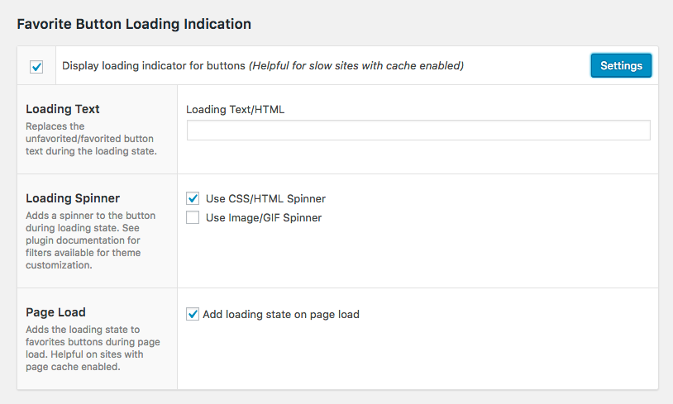The width and height of the screenshot is (673, 404).
Task: Click the 'Add loading state on page load' label
Action: coord(280,314)
